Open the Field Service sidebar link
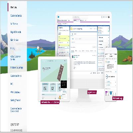 coord(14,40)
